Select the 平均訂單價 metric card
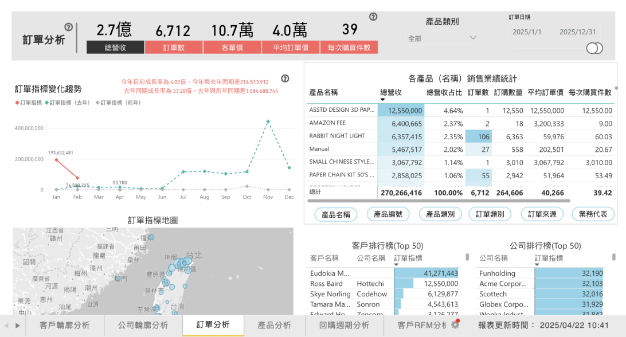The image size is (626, 337). pyautogui.click(x=290, y=37)
